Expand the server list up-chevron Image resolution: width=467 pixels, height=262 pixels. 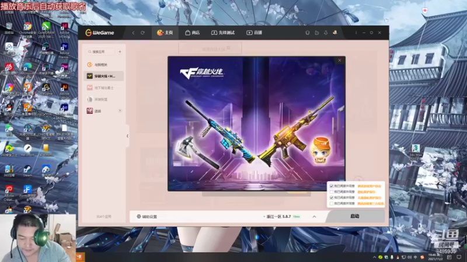[314, 217]
